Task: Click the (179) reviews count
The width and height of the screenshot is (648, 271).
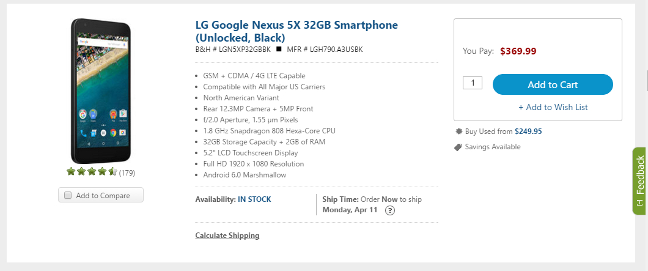Action: coord(127,173)
